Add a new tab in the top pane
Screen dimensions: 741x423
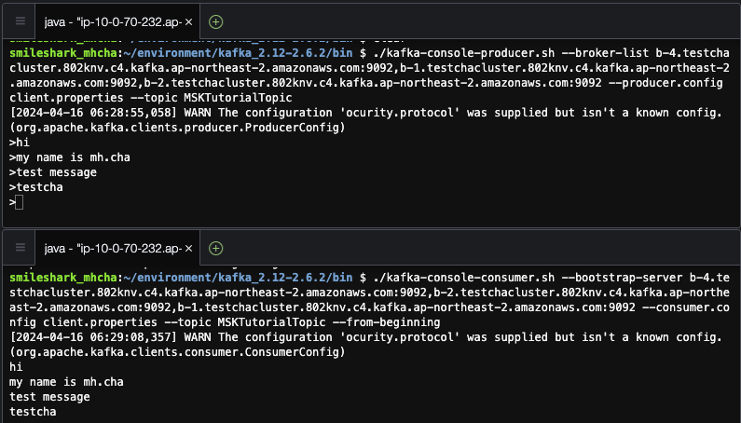[x=216, y=21]
